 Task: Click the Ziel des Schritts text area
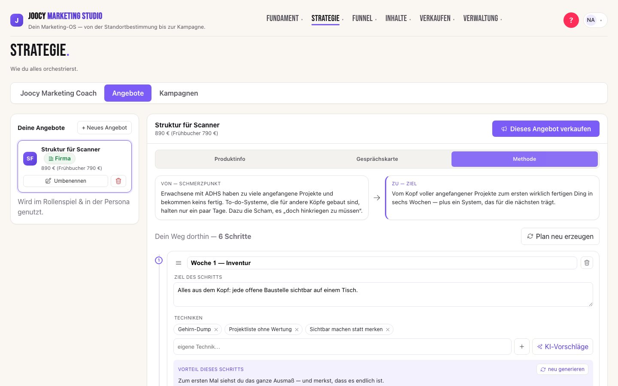coord(383,294)
